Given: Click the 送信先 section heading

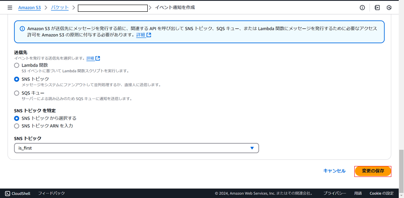Looking at the screenshot, I should click(x=21, y=53).
